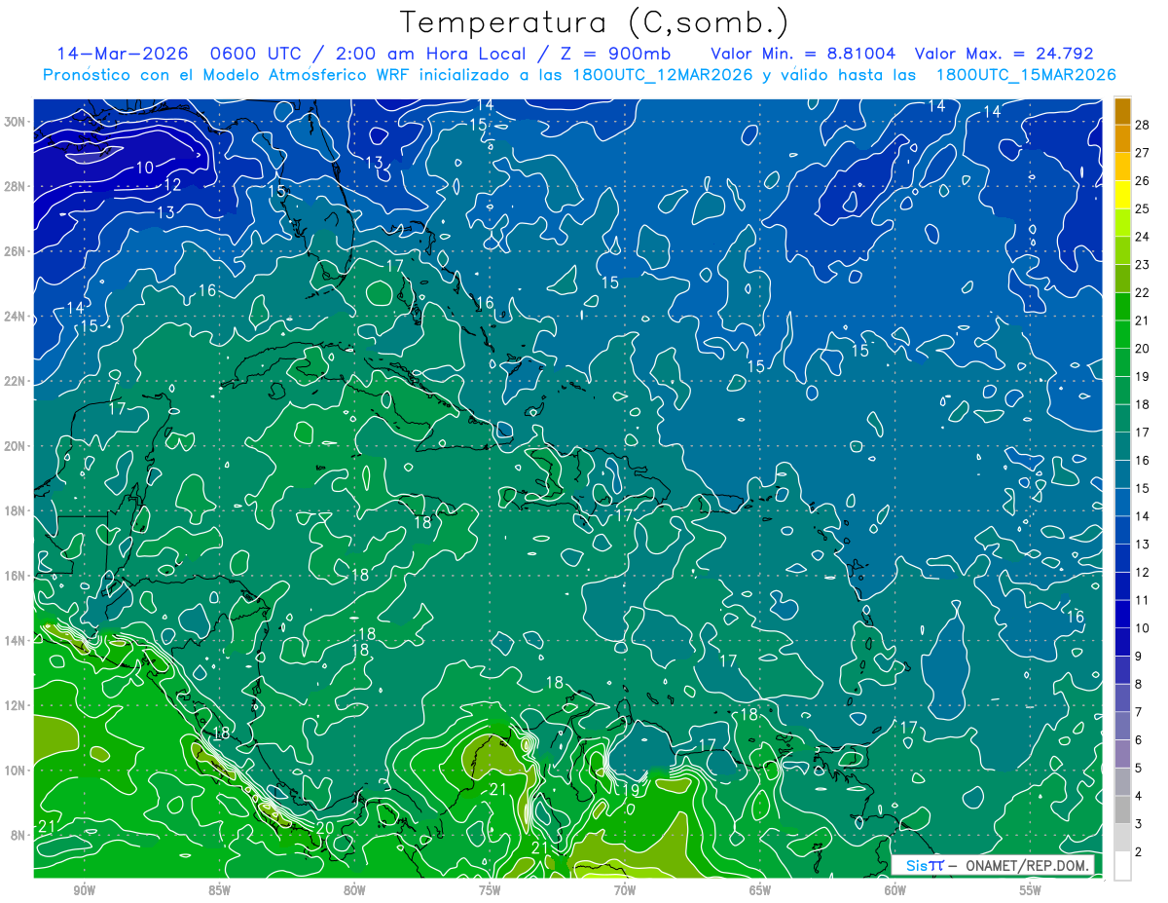Click the yellow swatch between 25 and 26
The image size is (1168, 903).
[x=1122, y=195]
